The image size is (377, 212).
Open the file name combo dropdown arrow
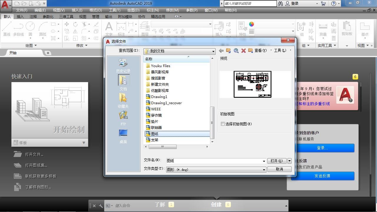pos(264,161)
